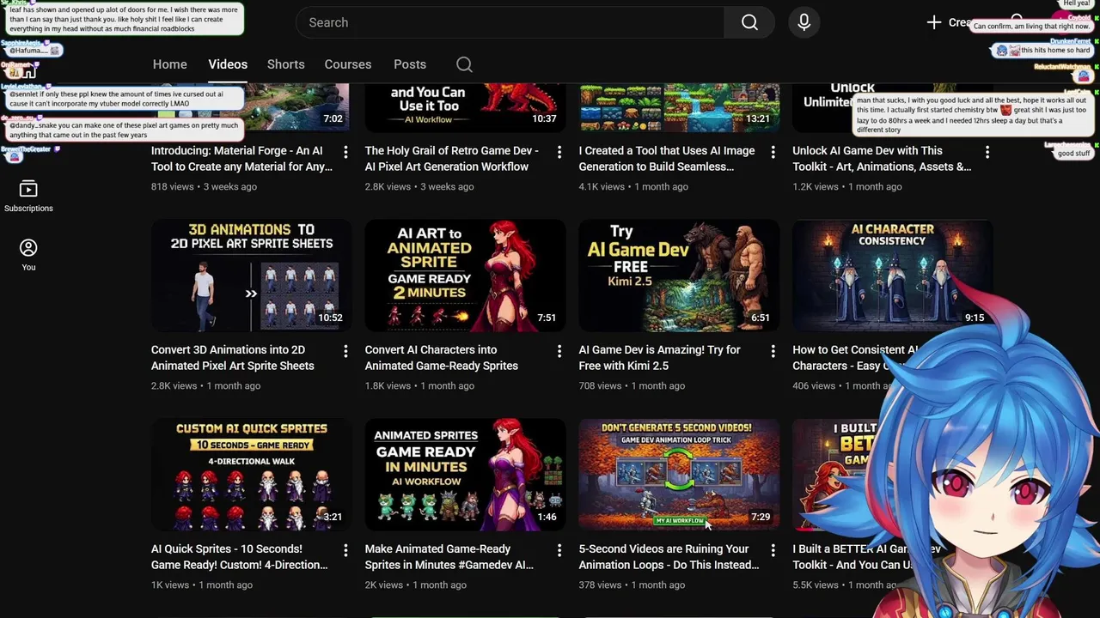Open the Courses tab
This screenshot has height=618, width=1100.
coord(348,64)
